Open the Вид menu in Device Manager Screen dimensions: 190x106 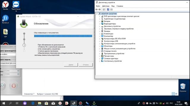click(113, 6)
